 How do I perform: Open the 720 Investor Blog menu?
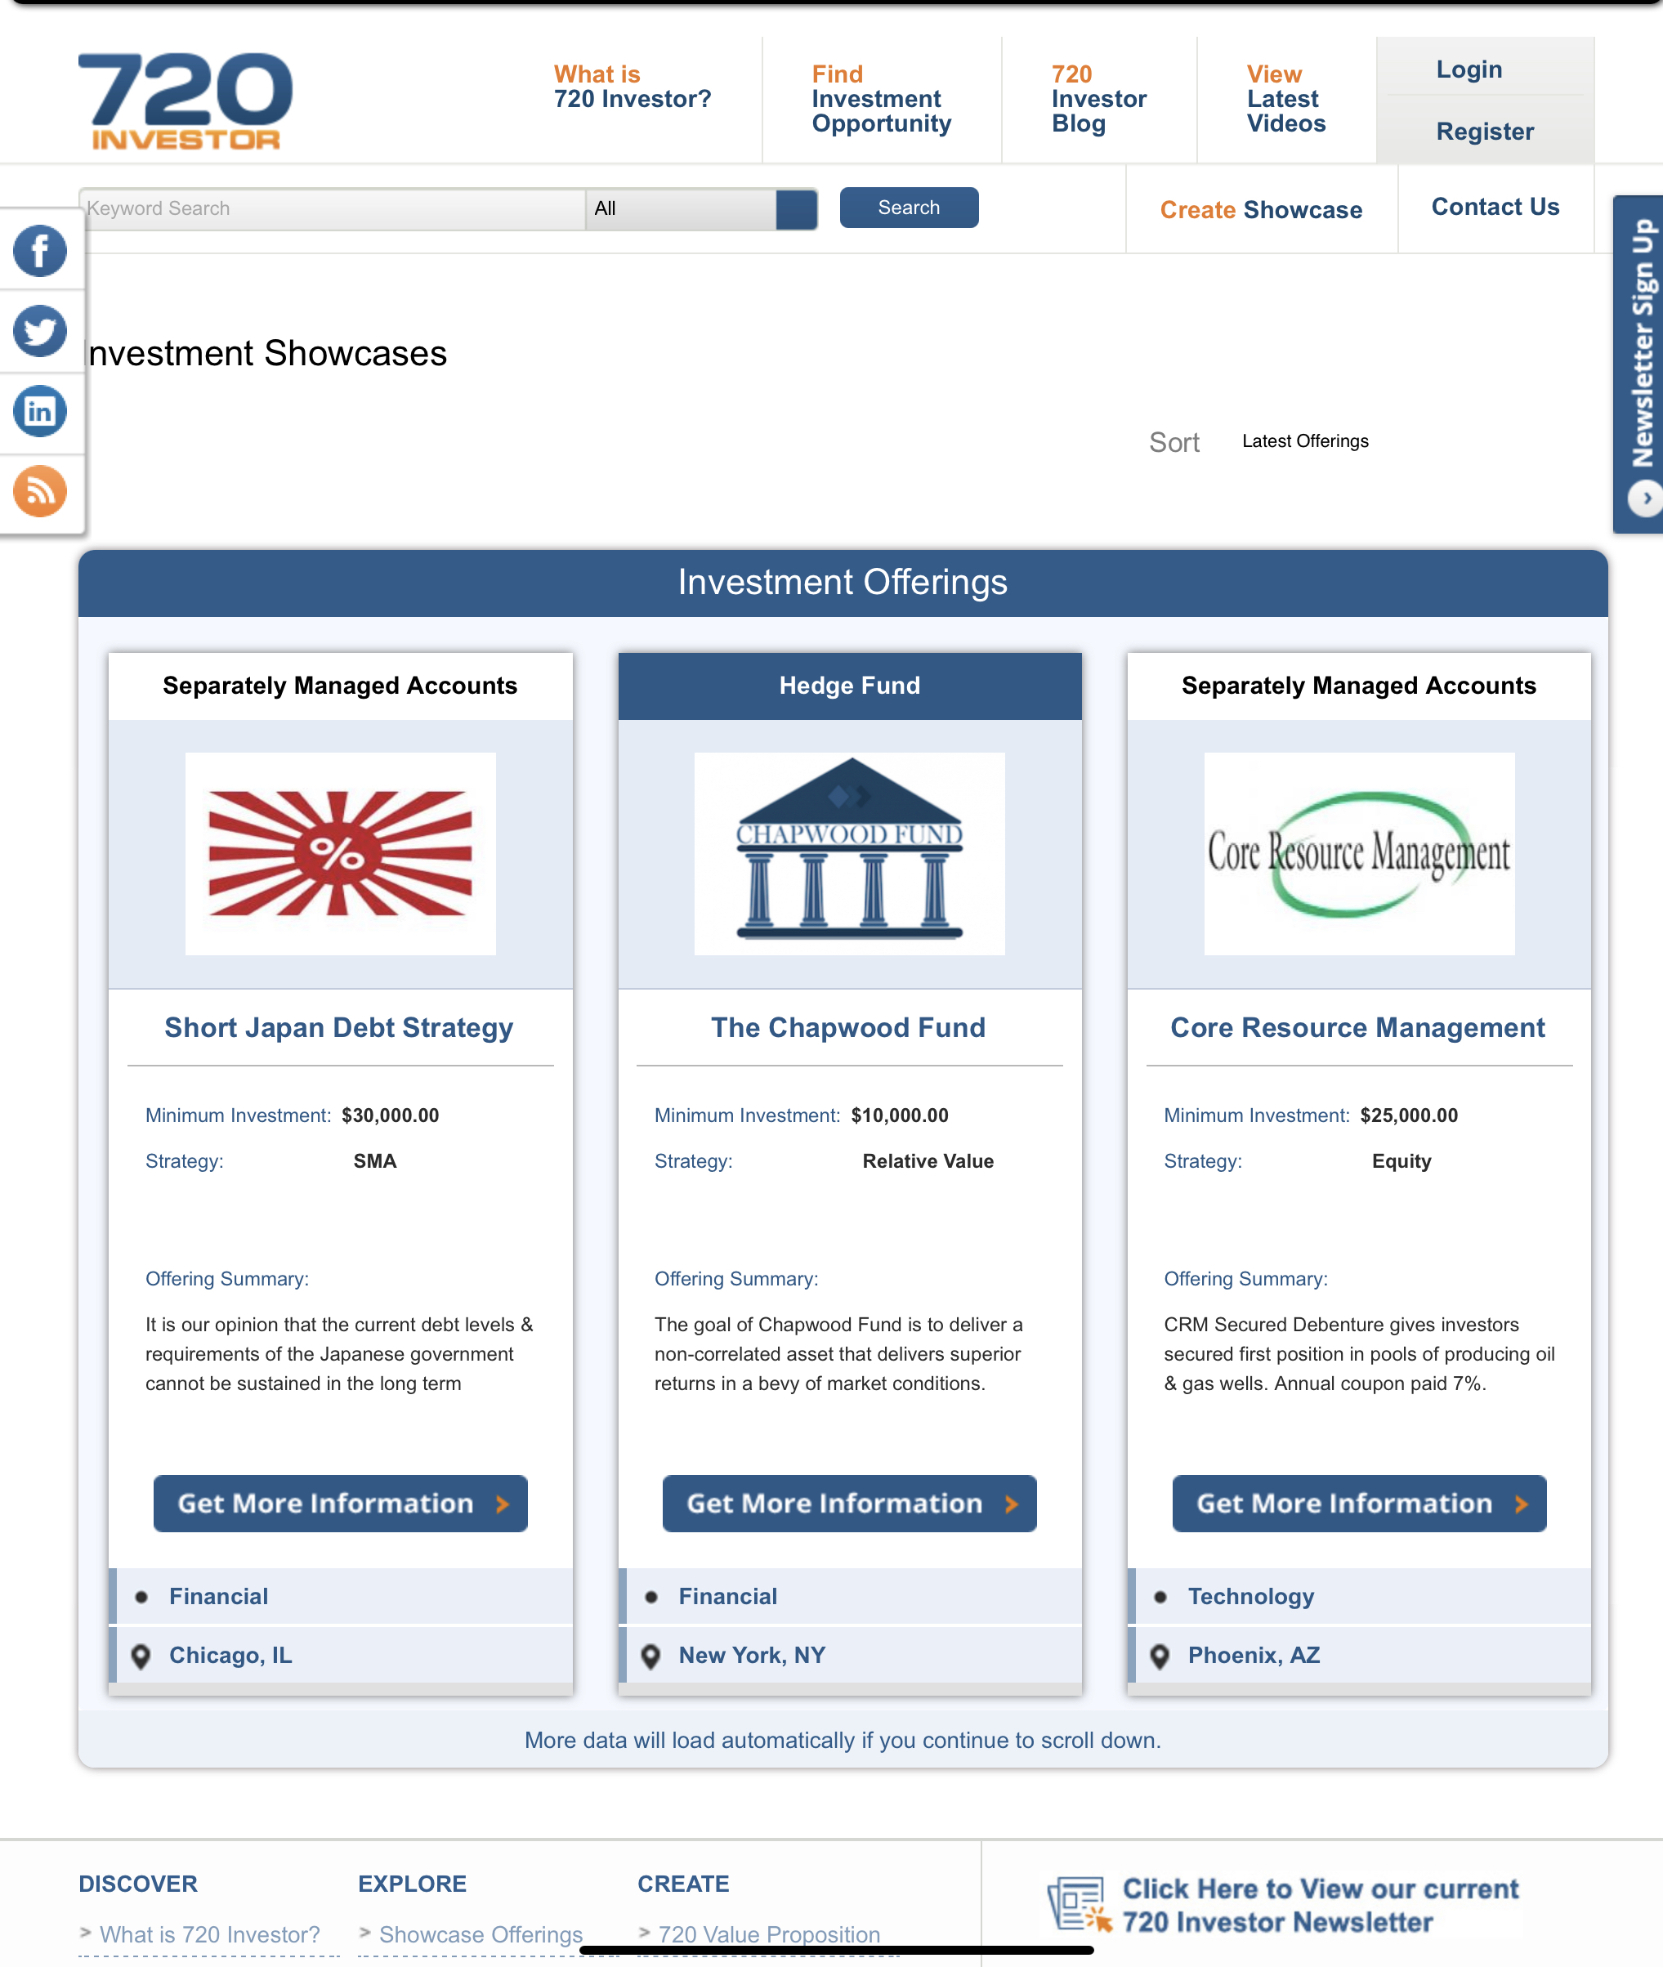click(x=1098, y=99)
